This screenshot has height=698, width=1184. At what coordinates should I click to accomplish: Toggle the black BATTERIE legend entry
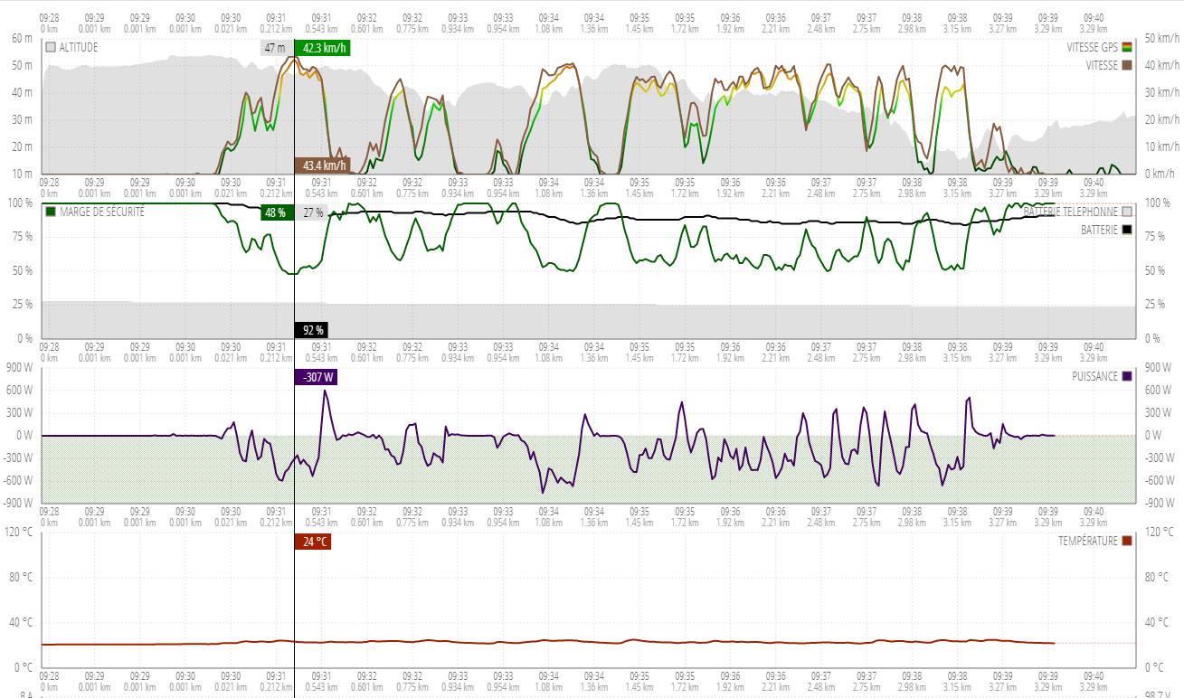[1106, 231]
